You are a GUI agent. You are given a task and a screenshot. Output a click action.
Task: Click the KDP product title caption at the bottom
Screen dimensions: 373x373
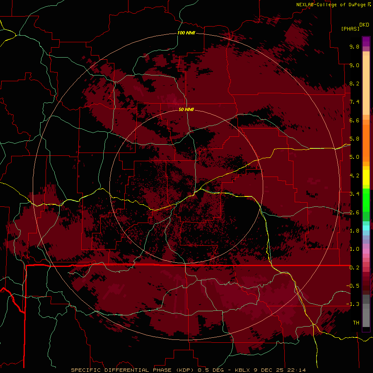189,370
